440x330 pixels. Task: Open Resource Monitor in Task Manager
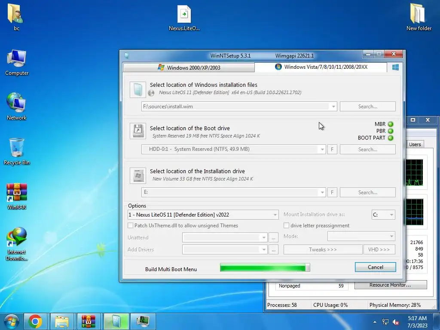click(390, 285)
